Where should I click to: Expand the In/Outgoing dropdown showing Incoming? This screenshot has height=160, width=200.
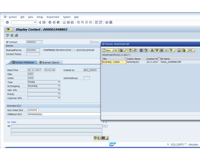coord(59,86)
